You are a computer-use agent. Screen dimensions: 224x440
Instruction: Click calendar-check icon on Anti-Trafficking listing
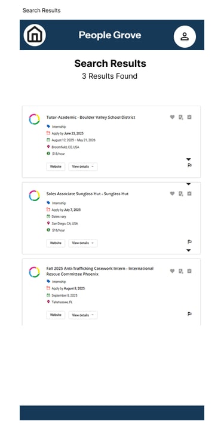(189, 271)
